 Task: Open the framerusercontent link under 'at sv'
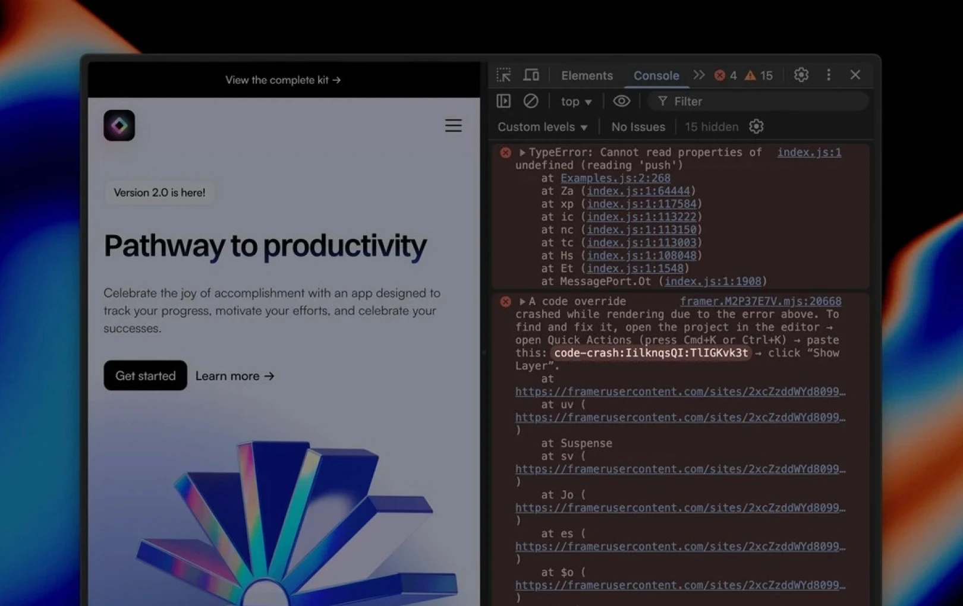coord(680,469)
